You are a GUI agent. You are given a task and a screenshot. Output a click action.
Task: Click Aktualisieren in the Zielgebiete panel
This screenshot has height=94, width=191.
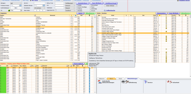(90, 13)
